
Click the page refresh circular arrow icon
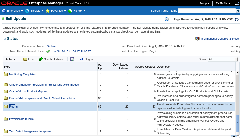point(237,20)
